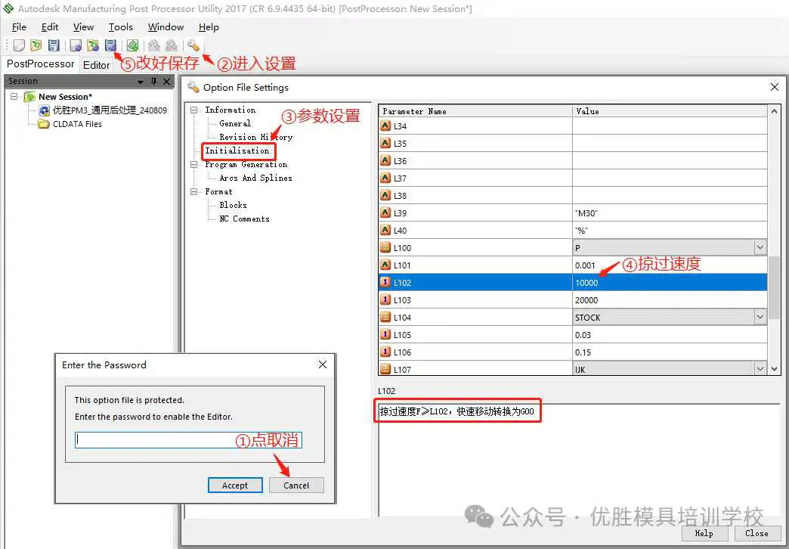Image resolution: width=789 pixels, height=549 pixels.
Task: Open the L107 IJK dropdown
Action: pyautogui.click(x=760, y=369)
